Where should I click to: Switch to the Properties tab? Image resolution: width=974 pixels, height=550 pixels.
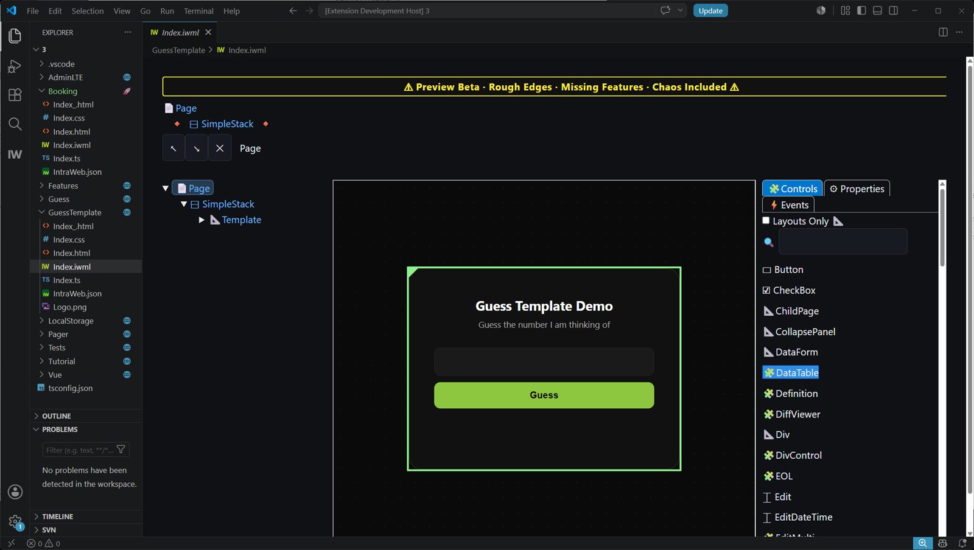pyautogui.click(x=857, y=189)
